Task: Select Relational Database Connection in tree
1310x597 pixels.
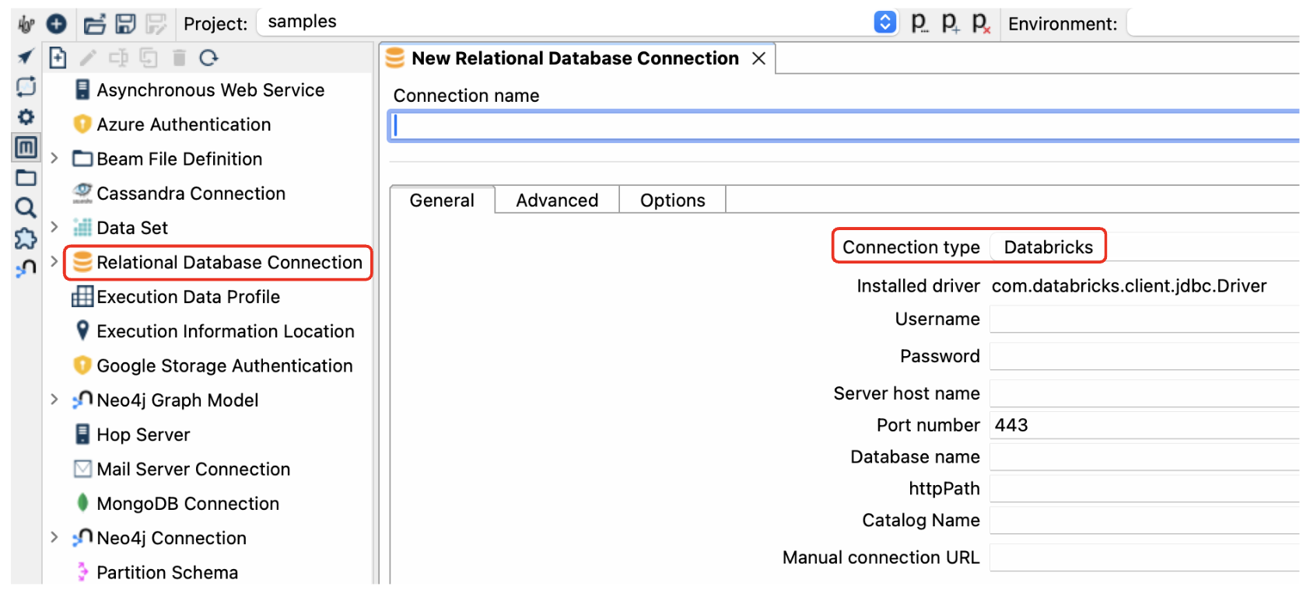Action: point(229,263)
